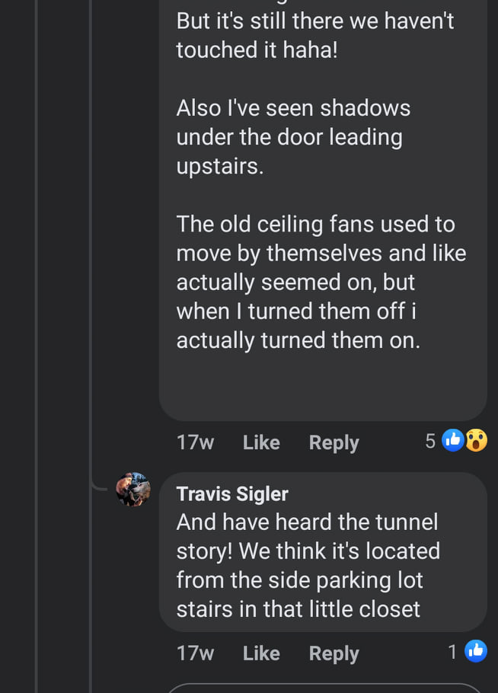Open Travis Sigler's profile picture
Viewport: 498px width, 693px height.
pos(133,489)
